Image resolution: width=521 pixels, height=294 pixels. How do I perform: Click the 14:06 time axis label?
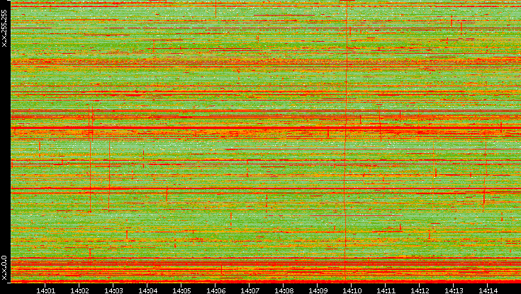click(x=215, y=290)
